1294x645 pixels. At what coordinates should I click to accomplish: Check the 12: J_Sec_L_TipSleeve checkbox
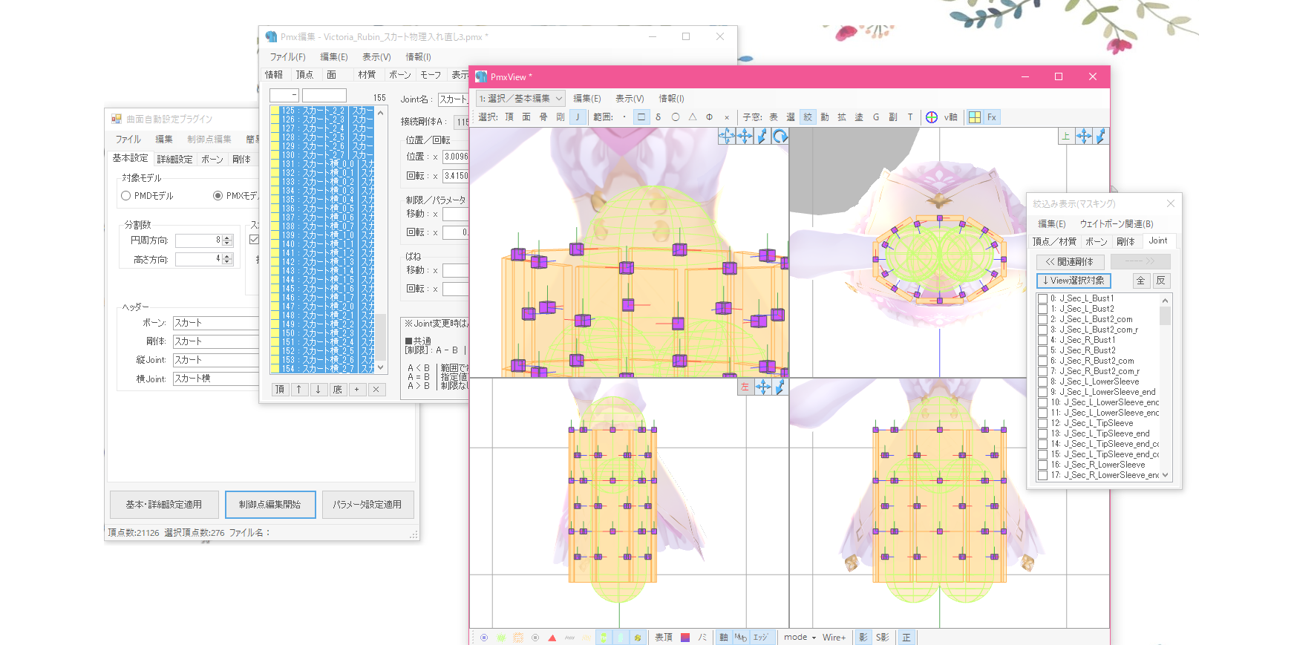point(1043,423)
